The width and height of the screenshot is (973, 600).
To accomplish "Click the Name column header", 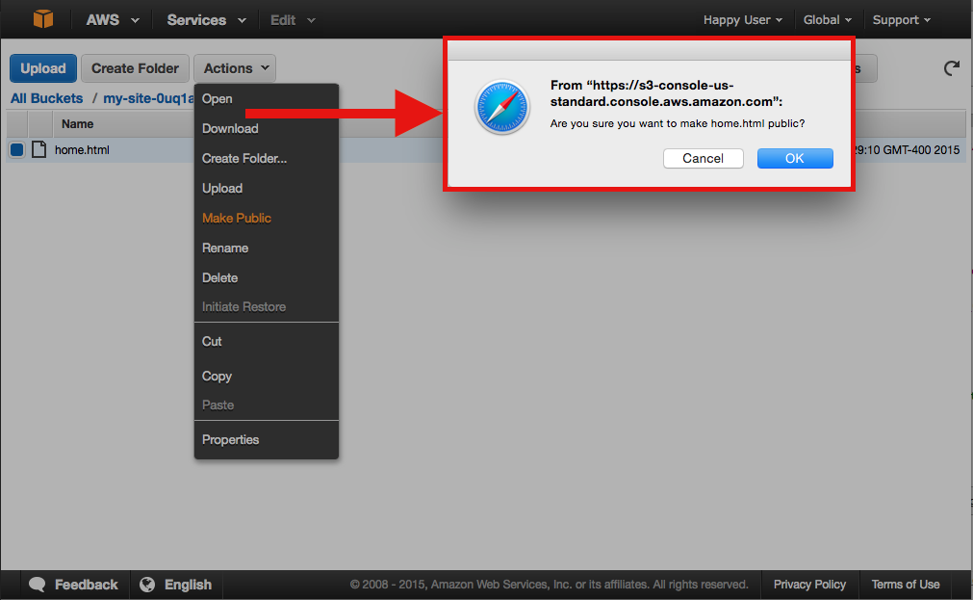I will coord(78,124).
